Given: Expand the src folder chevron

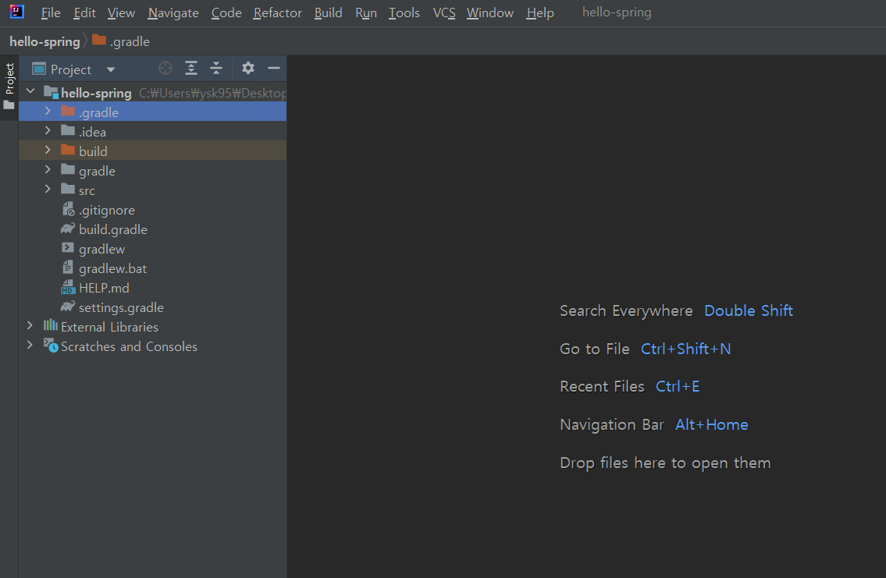Looking at the screenshot, I should tap(48, 189).
